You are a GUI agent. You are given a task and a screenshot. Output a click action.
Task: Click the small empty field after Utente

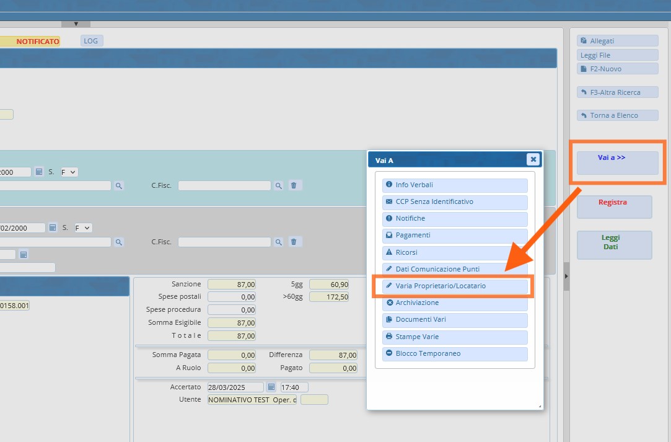click(x=315, y=400)
